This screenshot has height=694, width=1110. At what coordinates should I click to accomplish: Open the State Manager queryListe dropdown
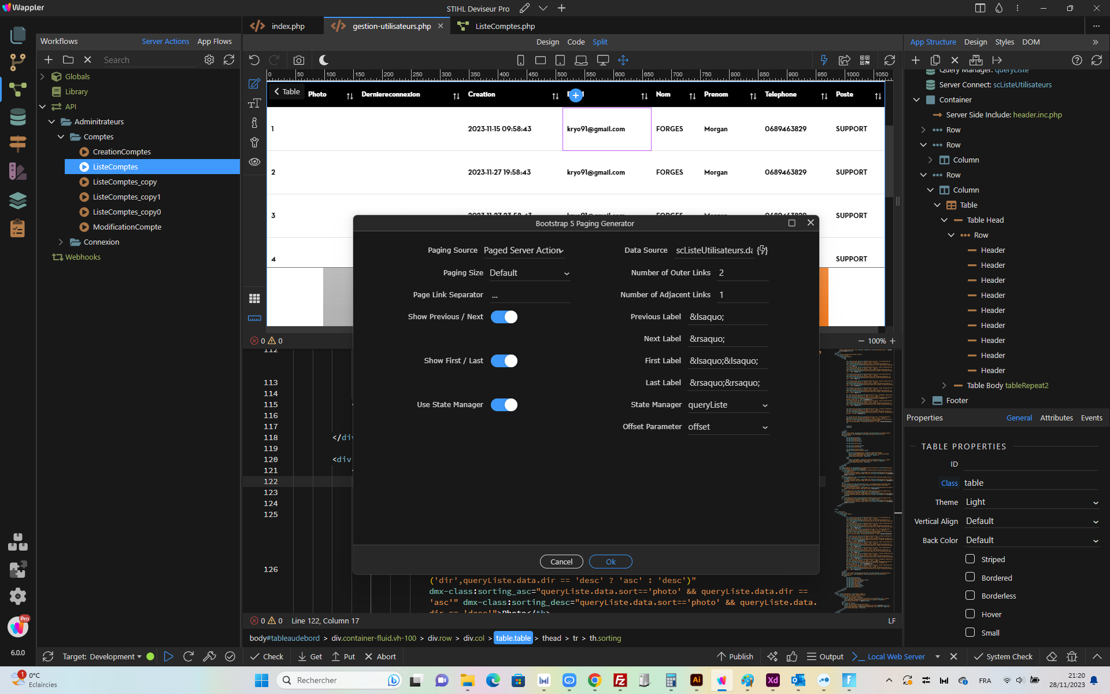pyautogui.click(x=728, y=405)
